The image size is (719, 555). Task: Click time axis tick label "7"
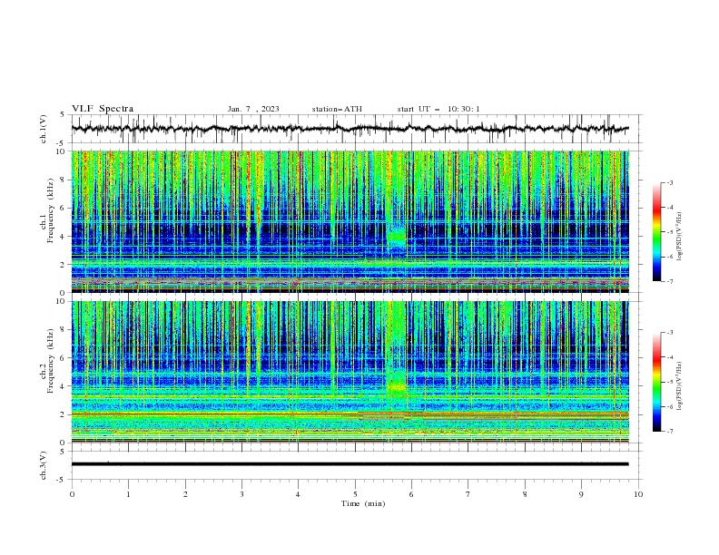468,494
